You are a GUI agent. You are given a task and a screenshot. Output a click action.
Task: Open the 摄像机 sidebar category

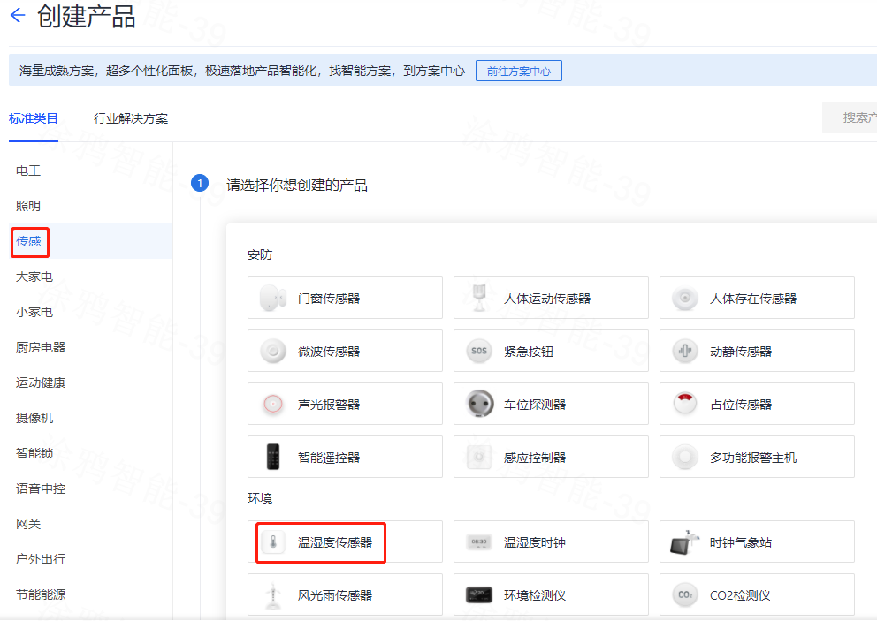[34, 418]
